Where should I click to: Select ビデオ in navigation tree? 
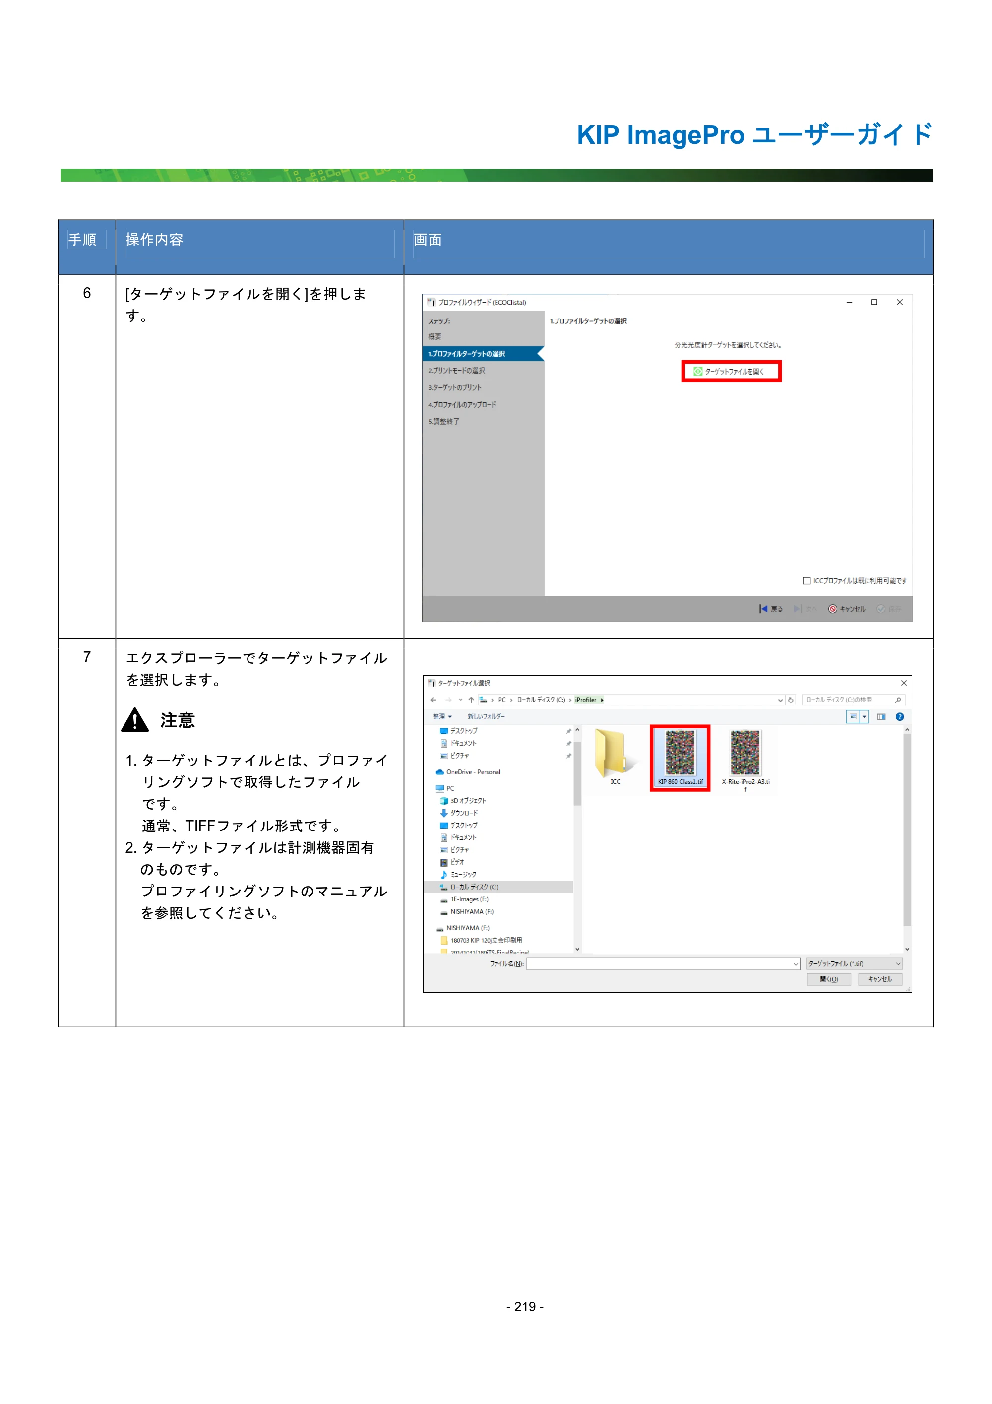452,862
